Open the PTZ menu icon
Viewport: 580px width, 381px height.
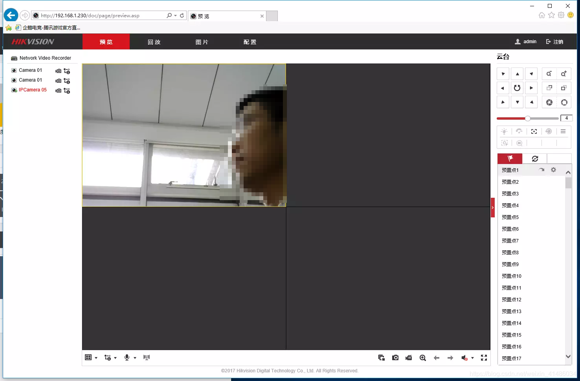click(x=563, y=131)
